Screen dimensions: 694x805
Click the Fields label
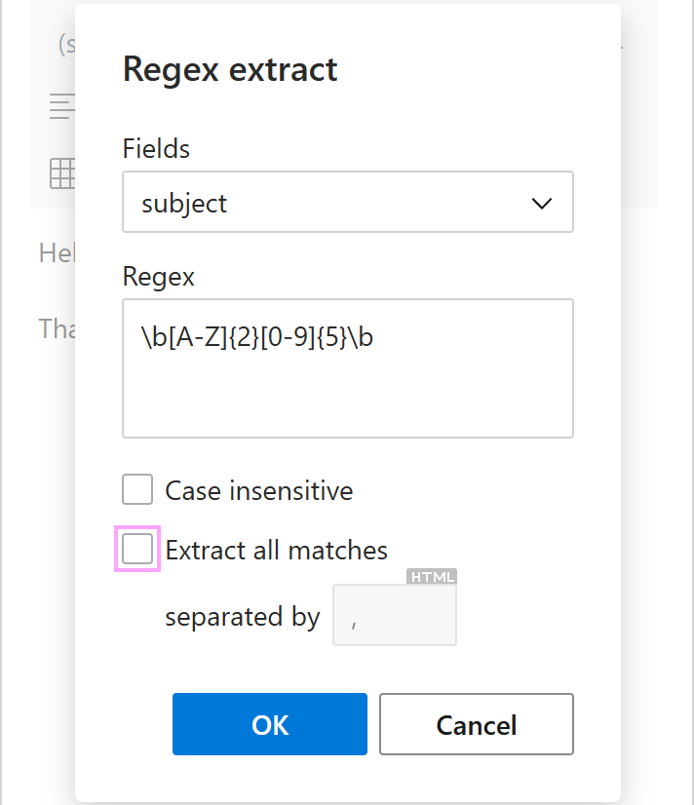click(156, 148)
